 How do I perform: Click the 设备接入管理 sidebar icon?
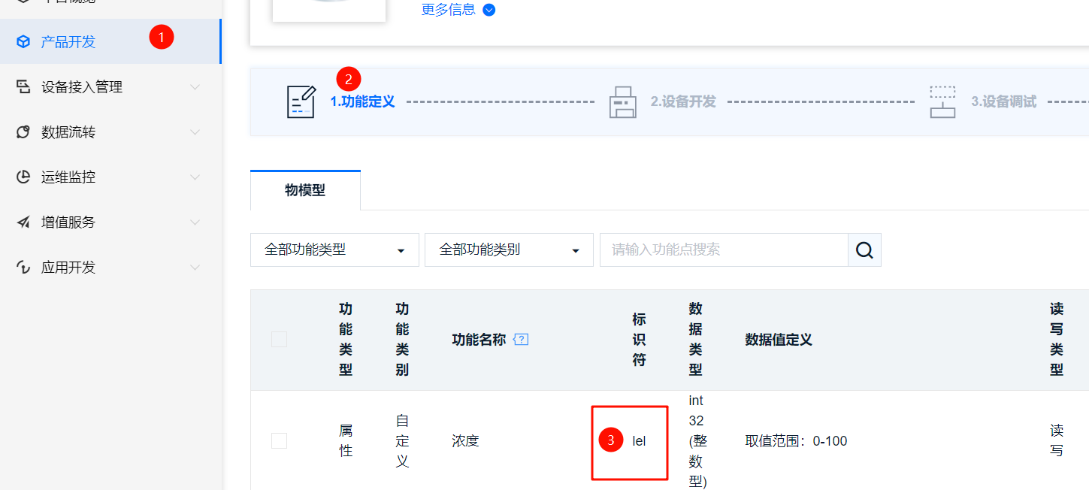21,86
